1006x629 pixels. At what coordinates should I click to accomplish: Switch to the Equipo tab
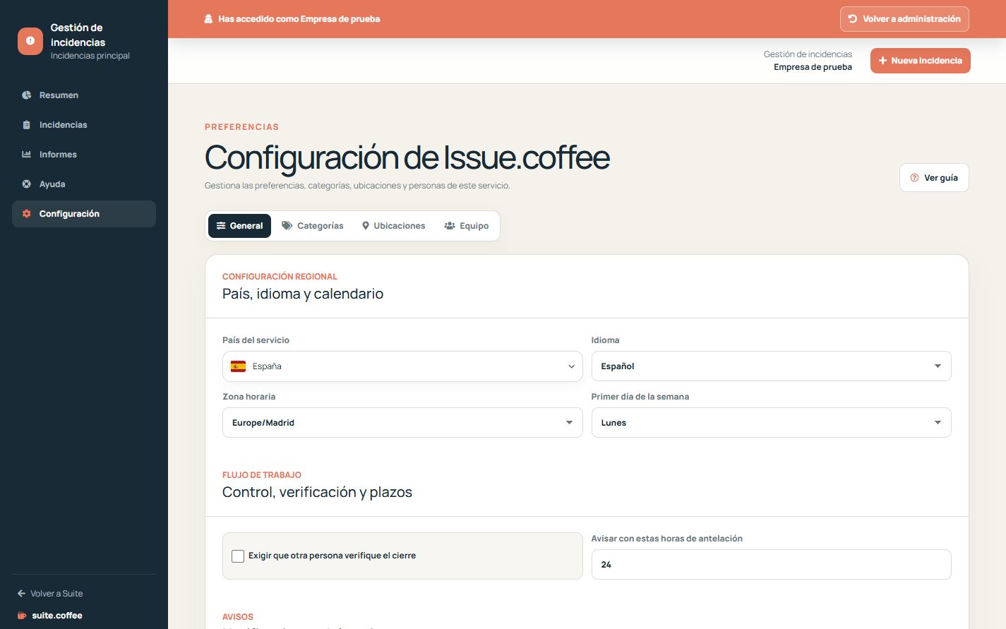(467, 226)
